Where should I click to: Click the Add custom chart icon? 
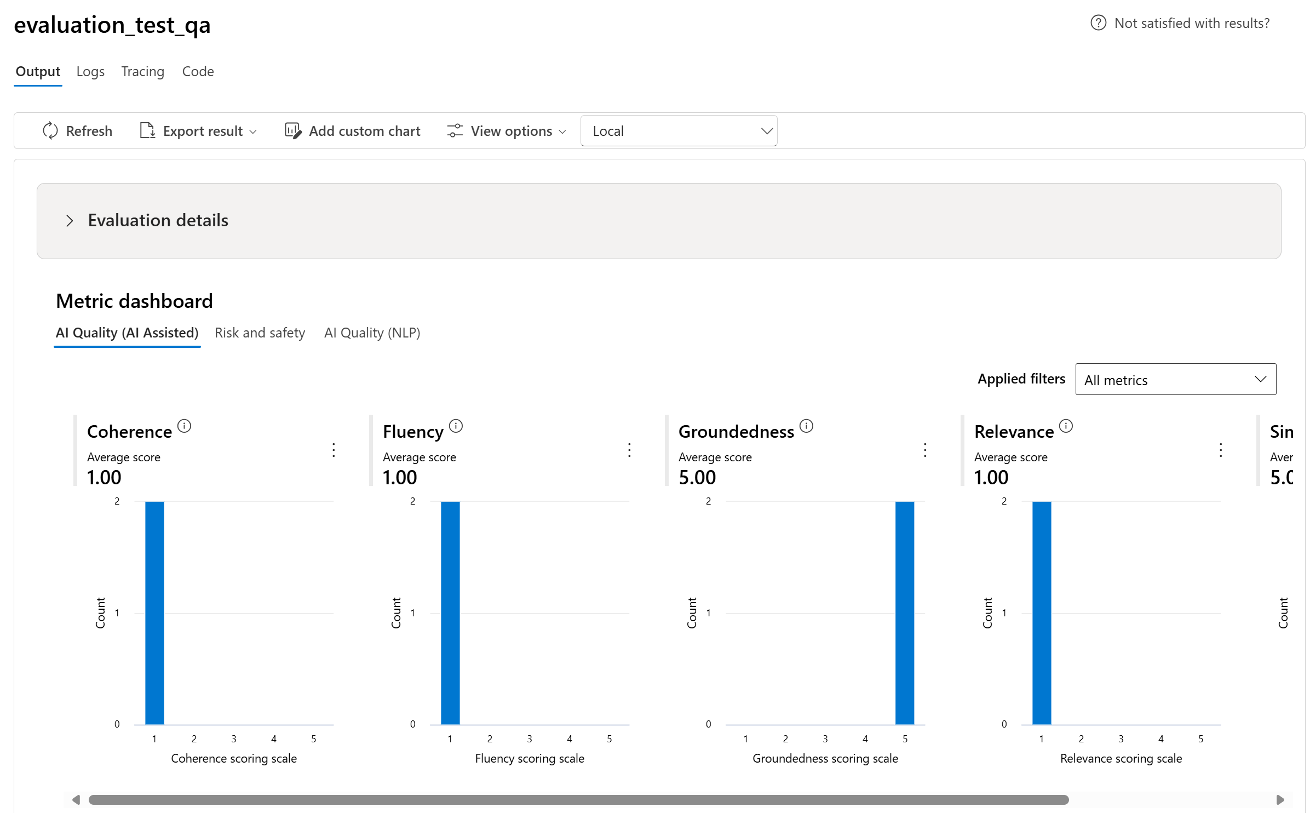pos(293,131)
